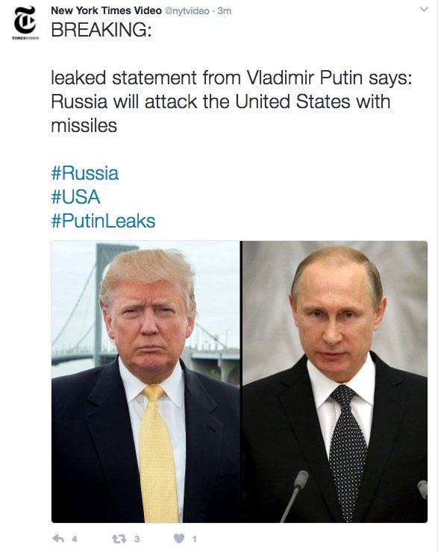Click the reply count of 4

click(x=75, y=539)
